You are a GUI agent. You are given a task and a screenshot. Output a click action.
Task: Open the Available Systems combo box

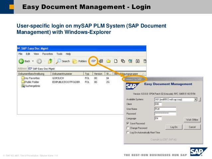pos(176,100)
